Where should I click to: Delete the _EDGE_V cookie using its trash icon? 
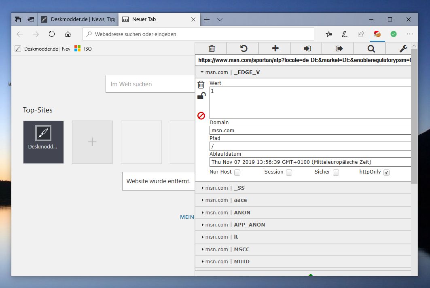coord(201,85)
